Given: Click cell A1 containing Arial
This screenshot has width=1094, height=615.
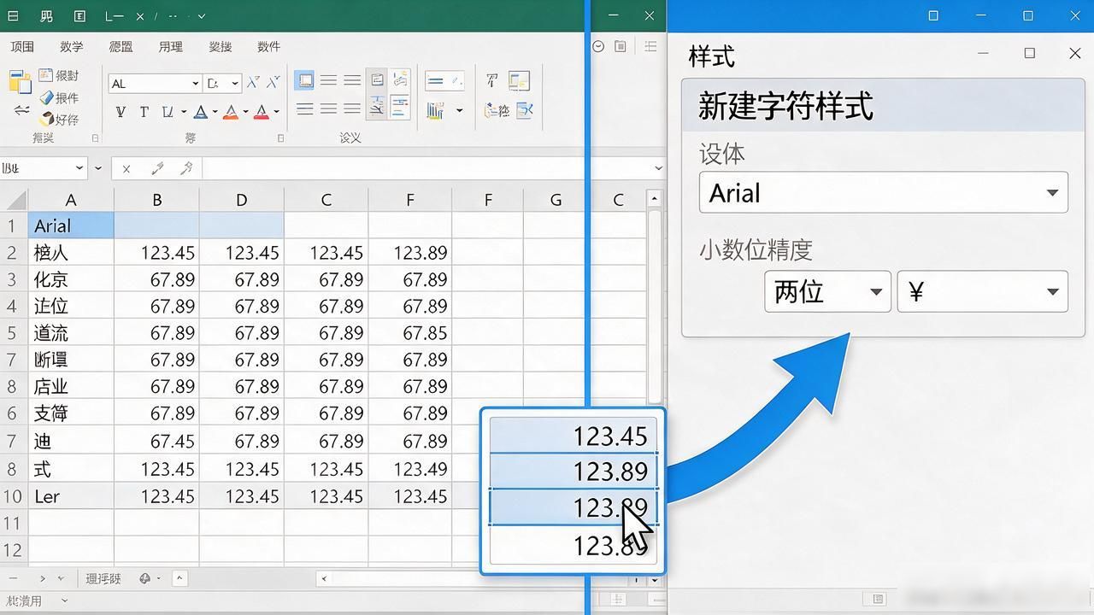Looking at the screenshot, I should 71,225.
